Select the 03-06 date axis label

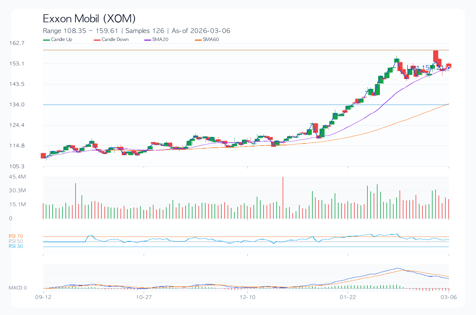click(x=449, y=297)
